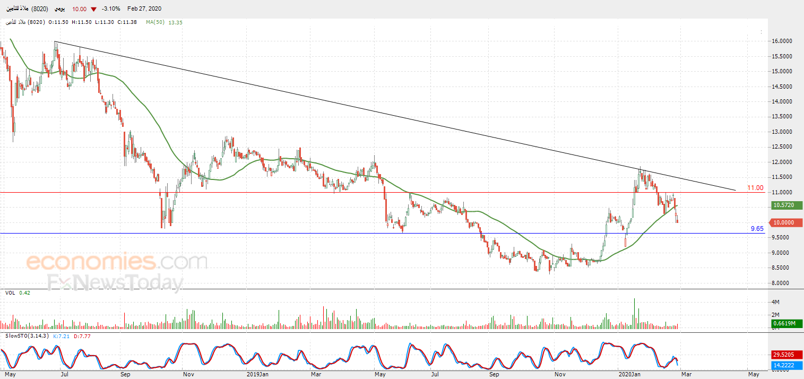Click the 9.0000 price axis label

pyautogui.click(x=782, y=253)
